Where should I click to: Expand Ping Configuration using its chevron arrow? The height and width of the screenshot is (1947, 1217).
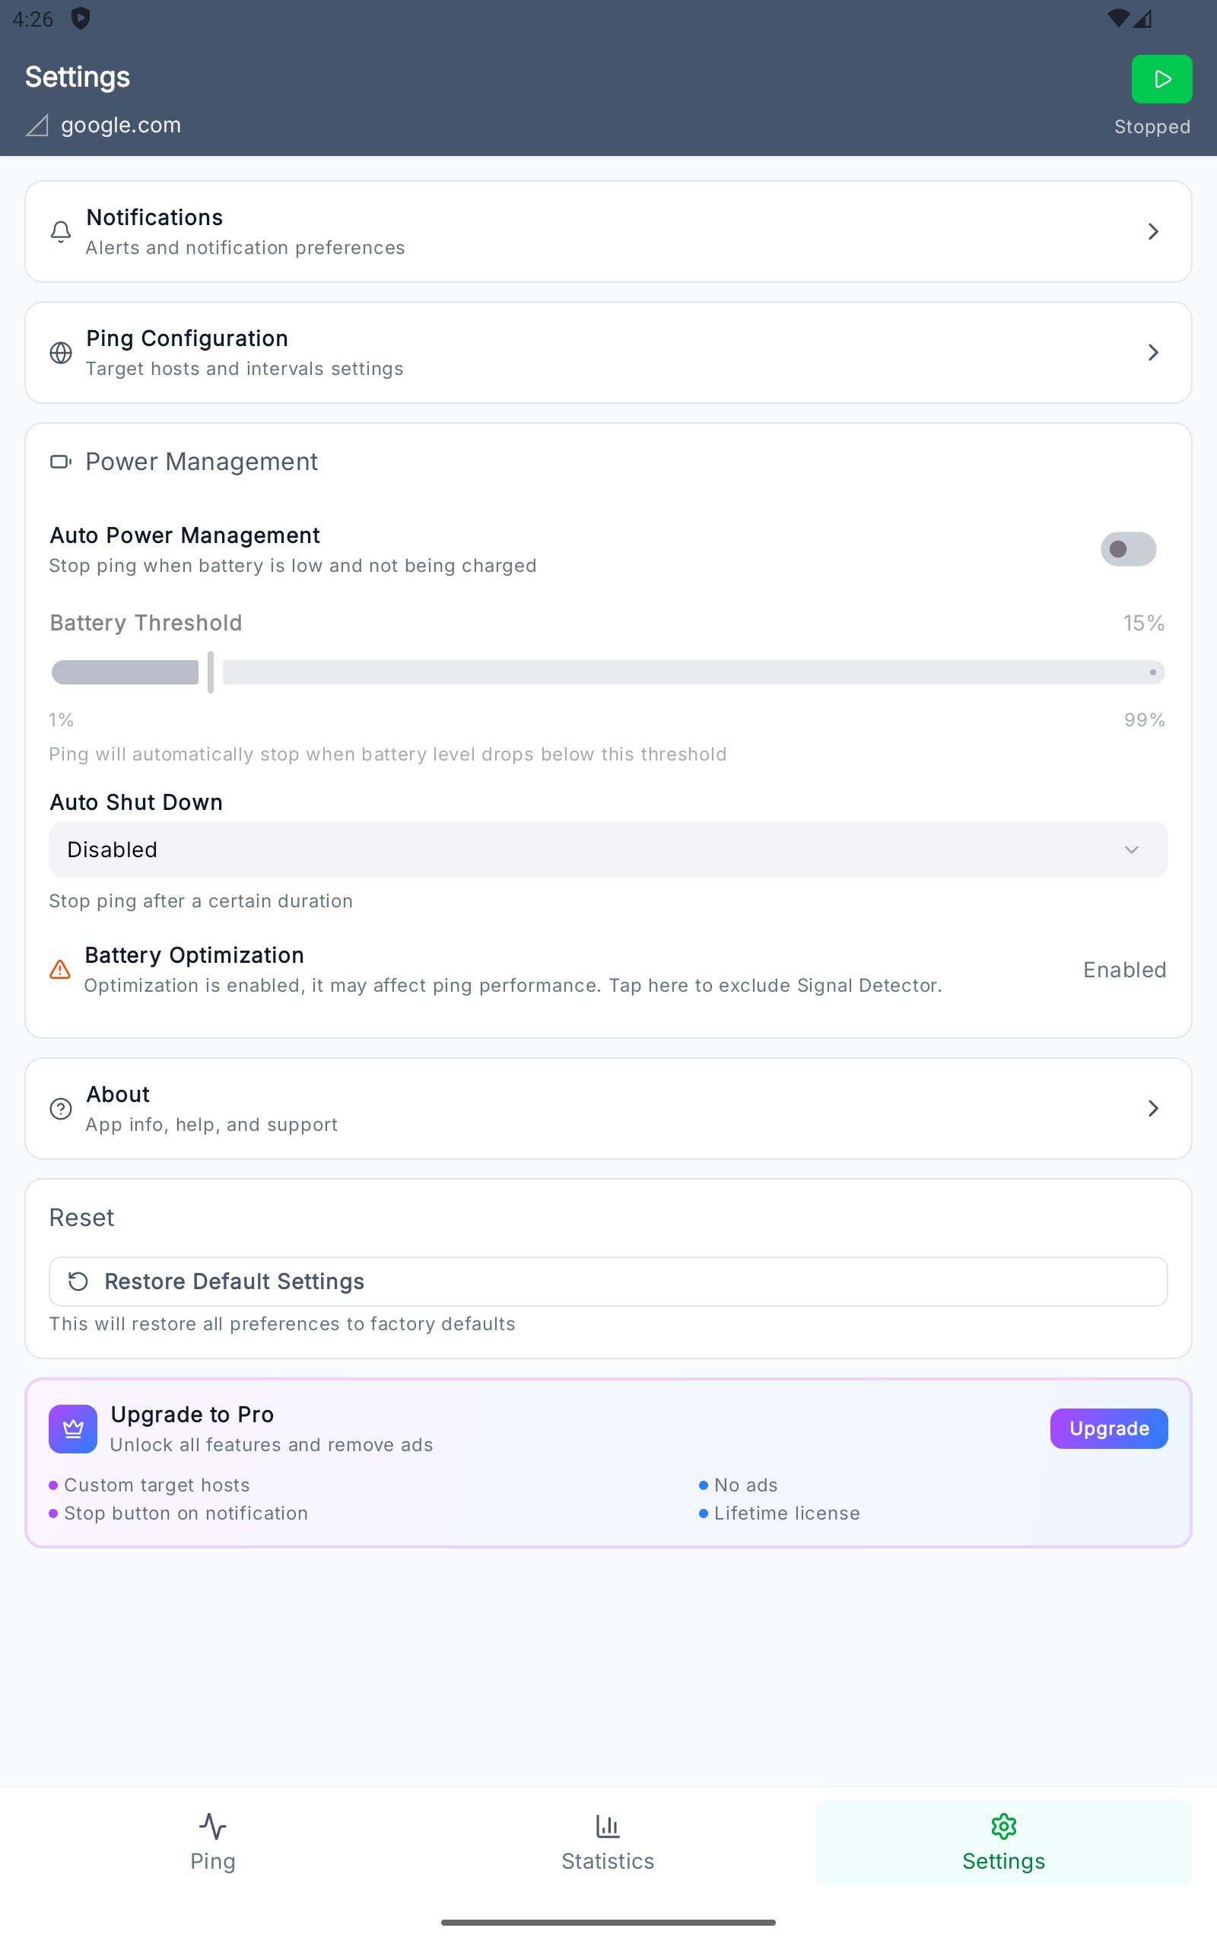1152,352
